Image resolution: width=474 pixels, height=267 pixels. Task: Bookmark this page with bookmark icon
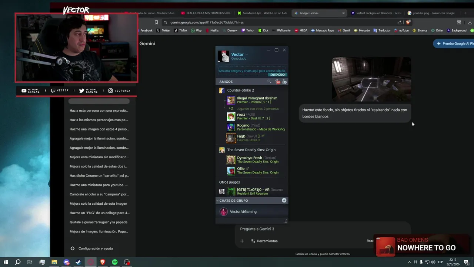[x=156, y=22]
